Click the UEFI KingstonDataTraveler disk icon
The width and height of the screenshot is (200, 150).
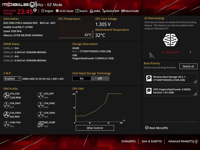pos(149,91)
